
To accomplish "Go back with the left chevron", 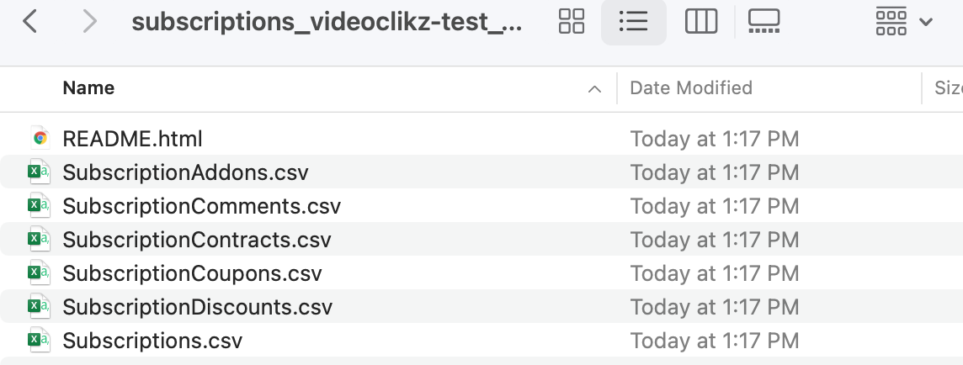I will (29, 22).
